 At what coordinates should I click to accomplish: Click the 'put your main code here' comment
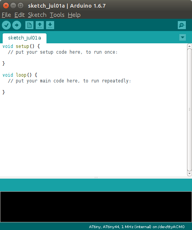pyautogui.click(x=70, y=81)
